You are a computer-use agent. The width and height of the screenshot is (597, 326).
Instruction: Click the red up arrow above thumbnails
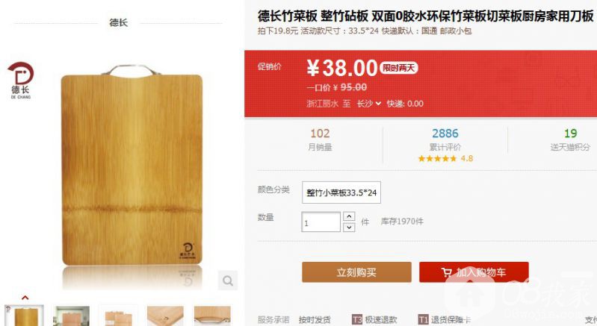25,298
